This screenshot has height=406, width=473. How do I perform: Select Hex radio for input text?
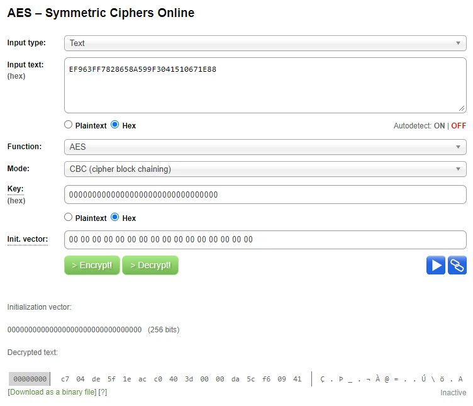[114, 125]
